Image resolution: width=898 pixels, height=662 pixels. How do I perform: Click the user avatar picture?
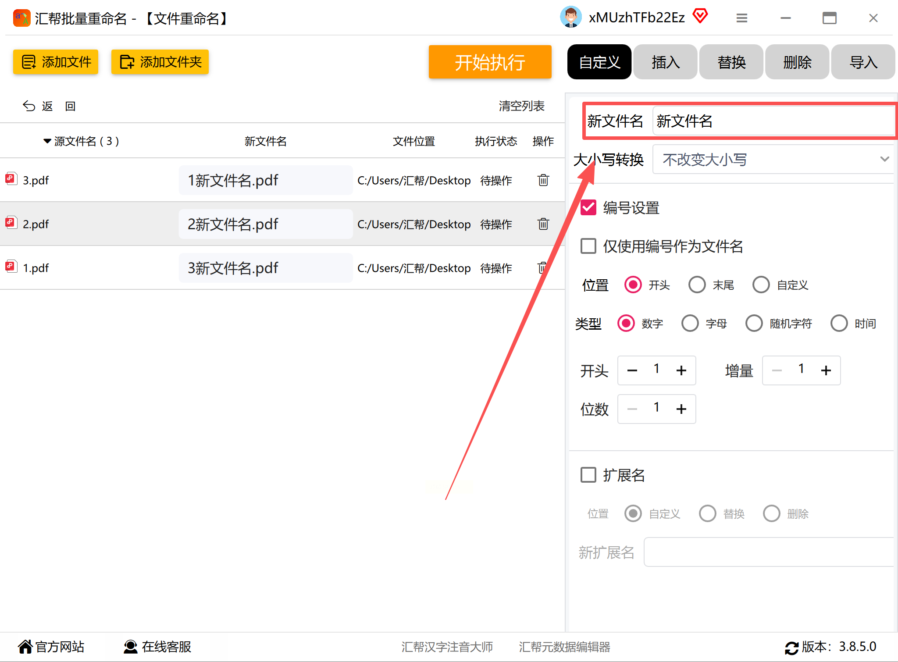click(570, 18)
